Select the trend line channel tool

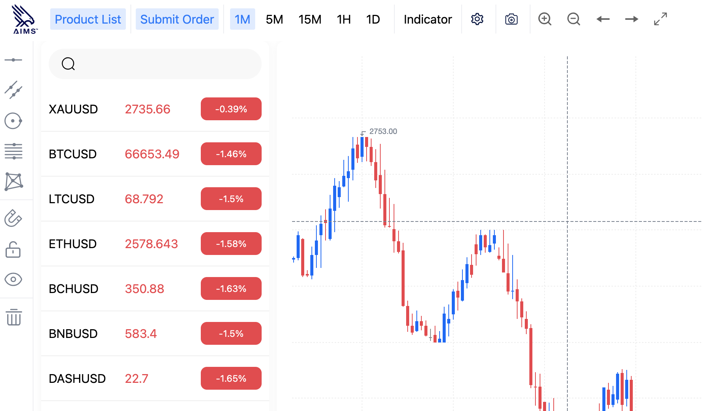click(13, 90)
